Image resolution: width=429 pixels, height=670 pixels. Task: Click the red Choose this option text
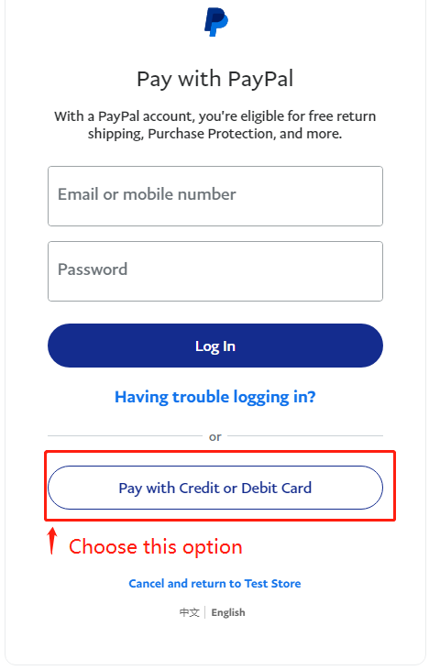[156, 547]
